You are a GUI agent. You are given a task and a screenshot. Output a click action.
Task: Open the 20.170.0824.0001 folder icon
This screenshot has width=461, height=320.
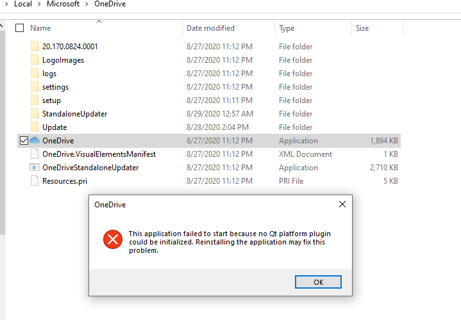[x=35, y=46]
